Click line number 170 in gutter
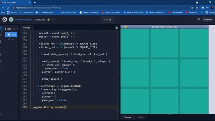Viewport: 215px width, 121px height. pyautogui.click(x=25, y=54)
